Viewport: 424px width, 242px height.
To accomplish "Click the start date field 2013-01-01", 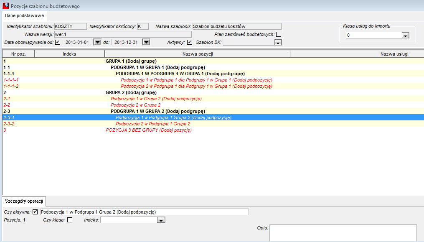I will coord(77,42).
